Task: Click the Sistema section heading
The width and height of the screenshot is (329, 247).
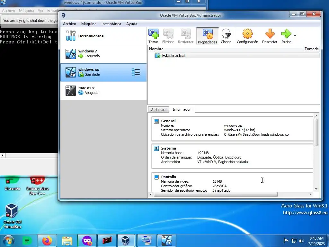Action: point(168,148)
